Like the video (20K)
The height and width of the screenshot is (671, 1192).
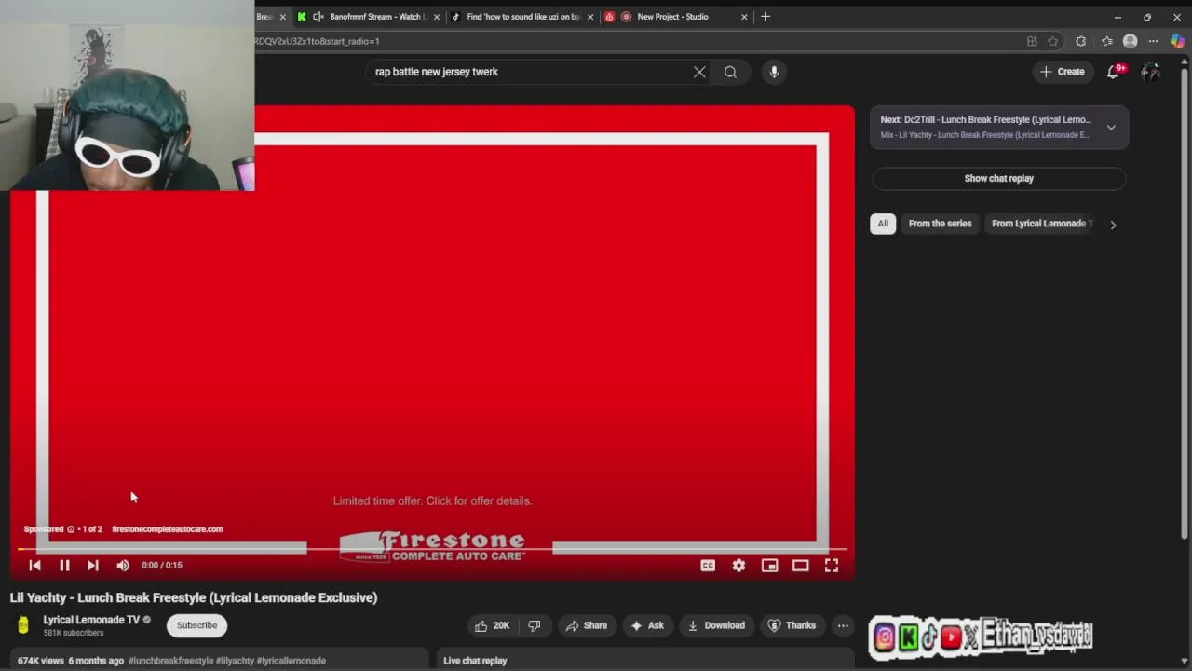tap(493, 625)
